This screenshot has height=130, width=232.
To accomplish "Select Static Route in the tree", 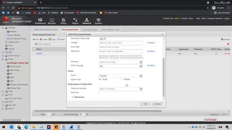I will pyautogui.click(x=14, y=70).
